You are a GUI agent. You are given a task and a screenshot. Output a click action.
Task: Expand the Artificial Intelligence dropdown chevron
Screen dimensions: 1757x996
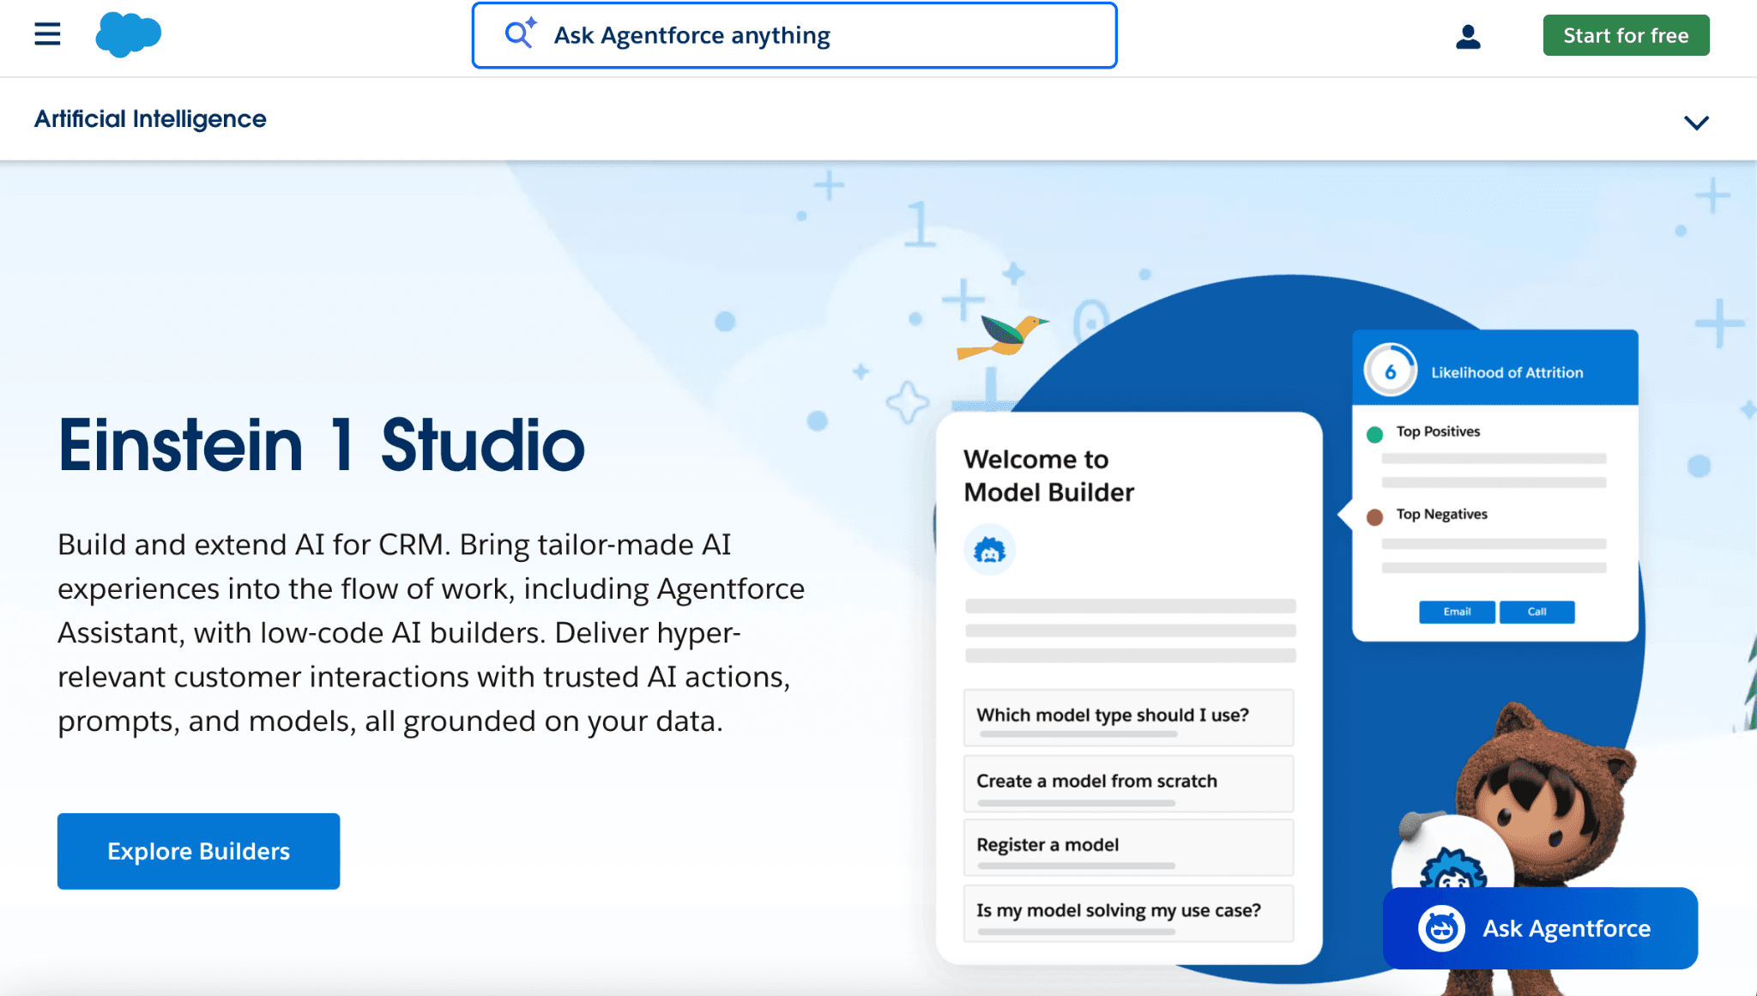pos(1695,123)
